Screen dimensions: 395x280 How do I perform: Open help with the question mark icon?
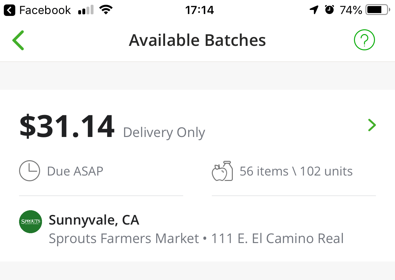coord(364,40)
